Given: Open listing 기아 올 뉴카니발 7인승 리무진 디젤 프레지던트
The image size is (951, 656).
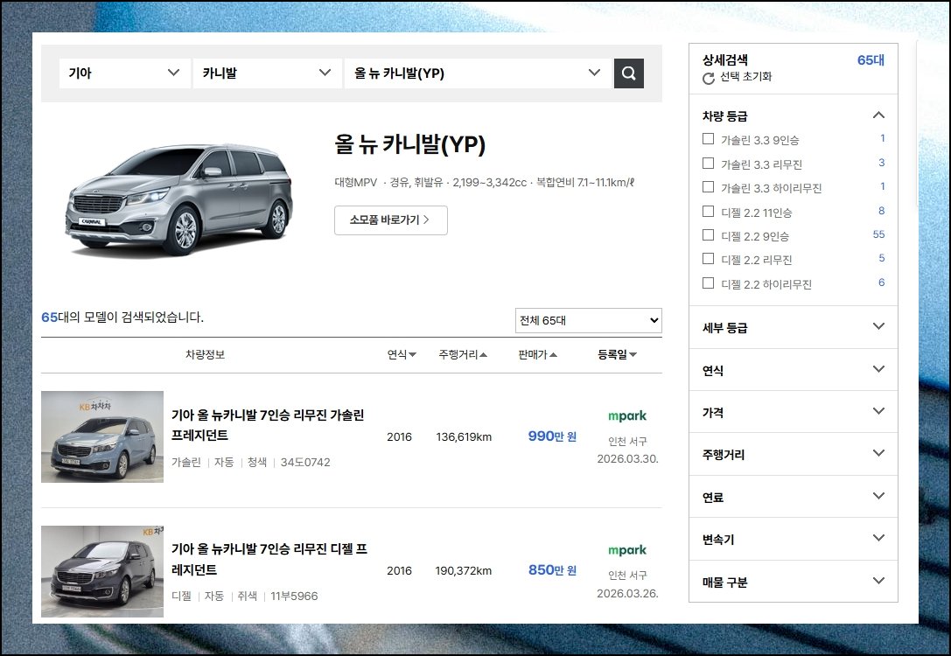Looking at the screenshot, I should 269,559.
